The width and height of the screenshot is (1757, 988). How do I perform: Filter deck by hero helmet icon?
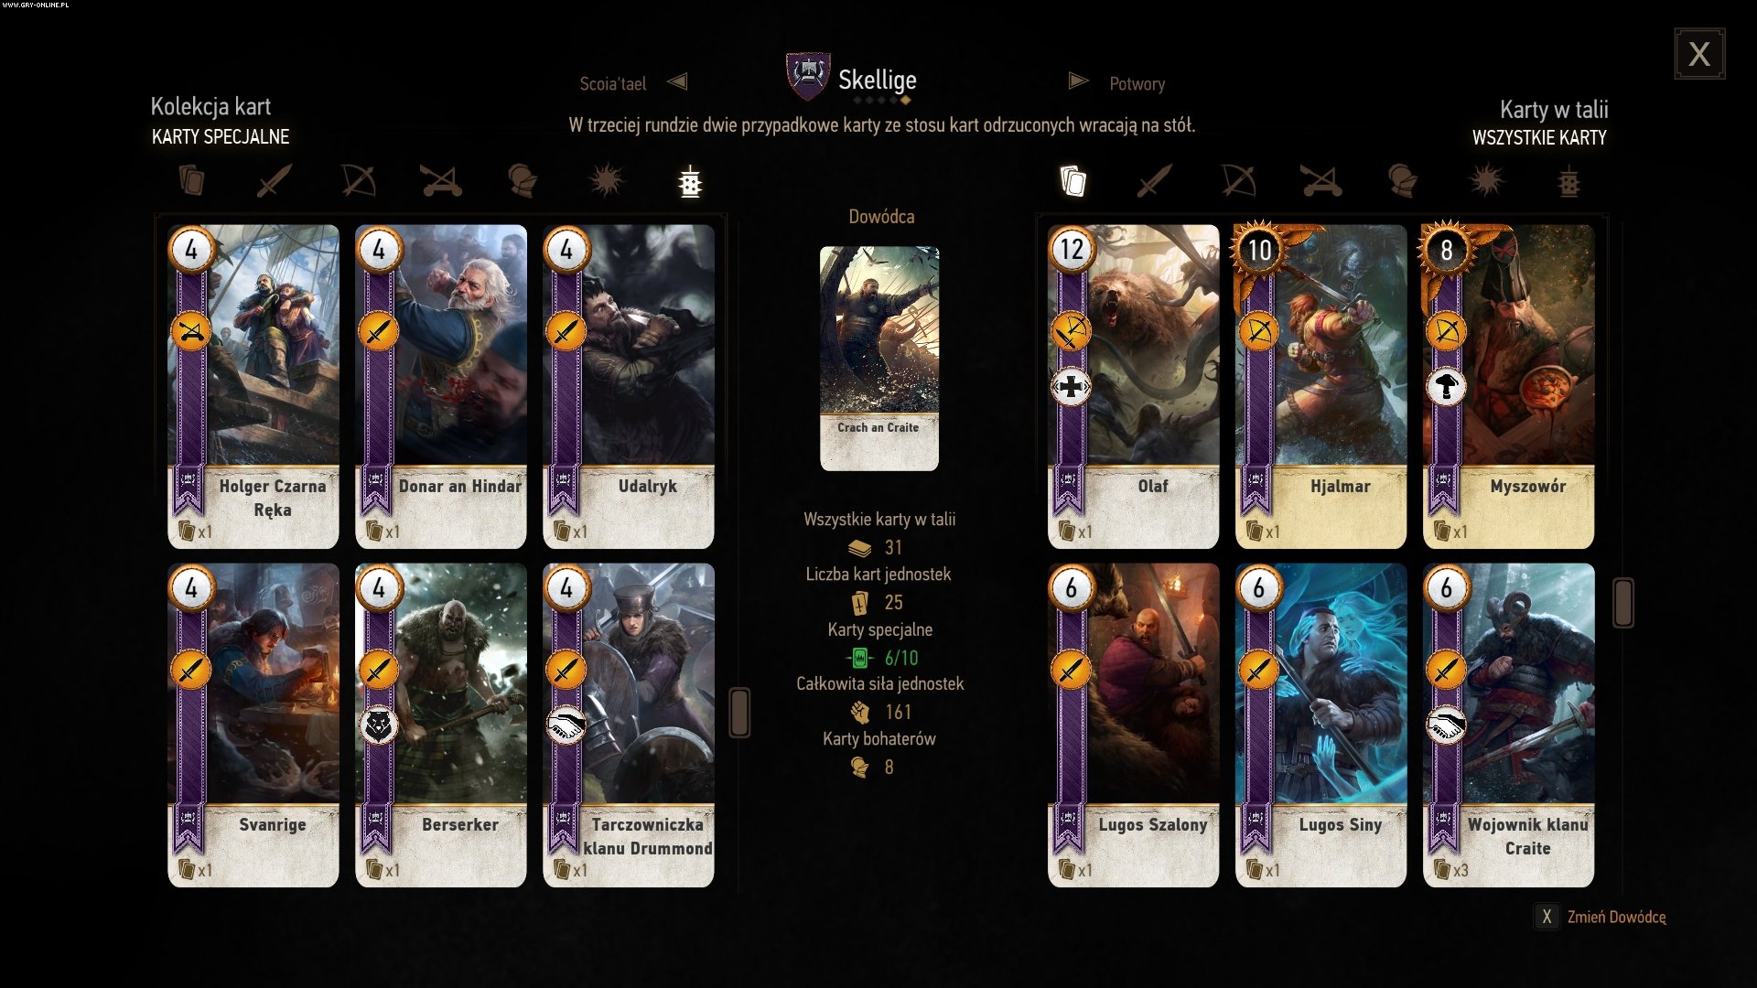[1402, 181]
